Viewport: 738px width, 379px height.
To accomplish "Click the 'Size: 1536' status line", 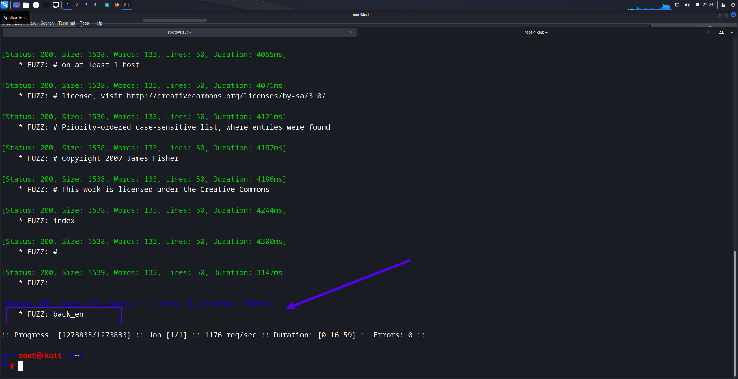I will [x=144, y=117].
